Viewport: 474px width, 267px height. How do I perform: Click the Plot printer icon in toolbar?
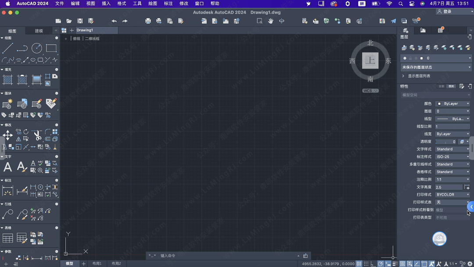(148, 21)
